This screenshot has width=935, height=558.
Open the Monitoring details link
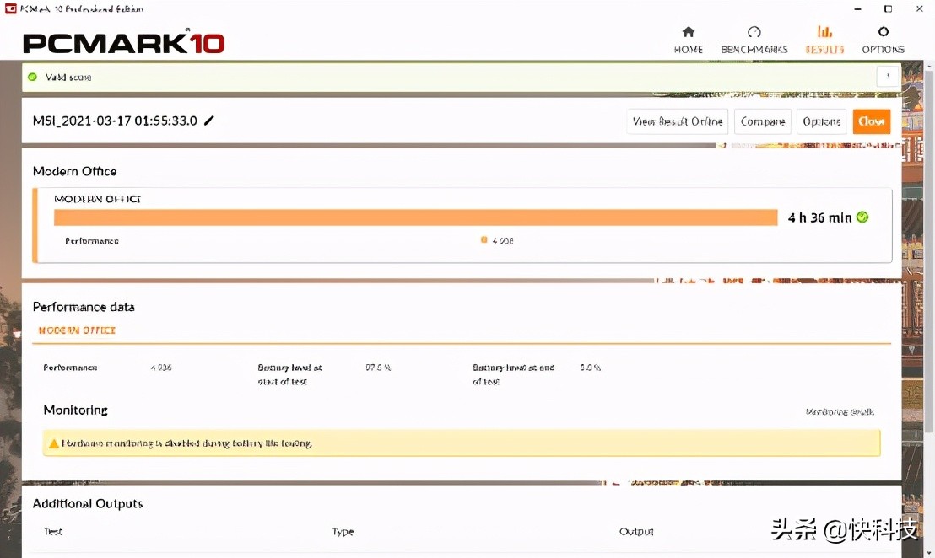coord(840,411)
